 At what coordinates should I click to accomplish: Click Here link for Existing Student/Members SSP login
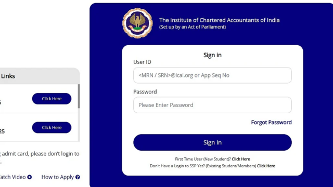click(x=266, y=166)
